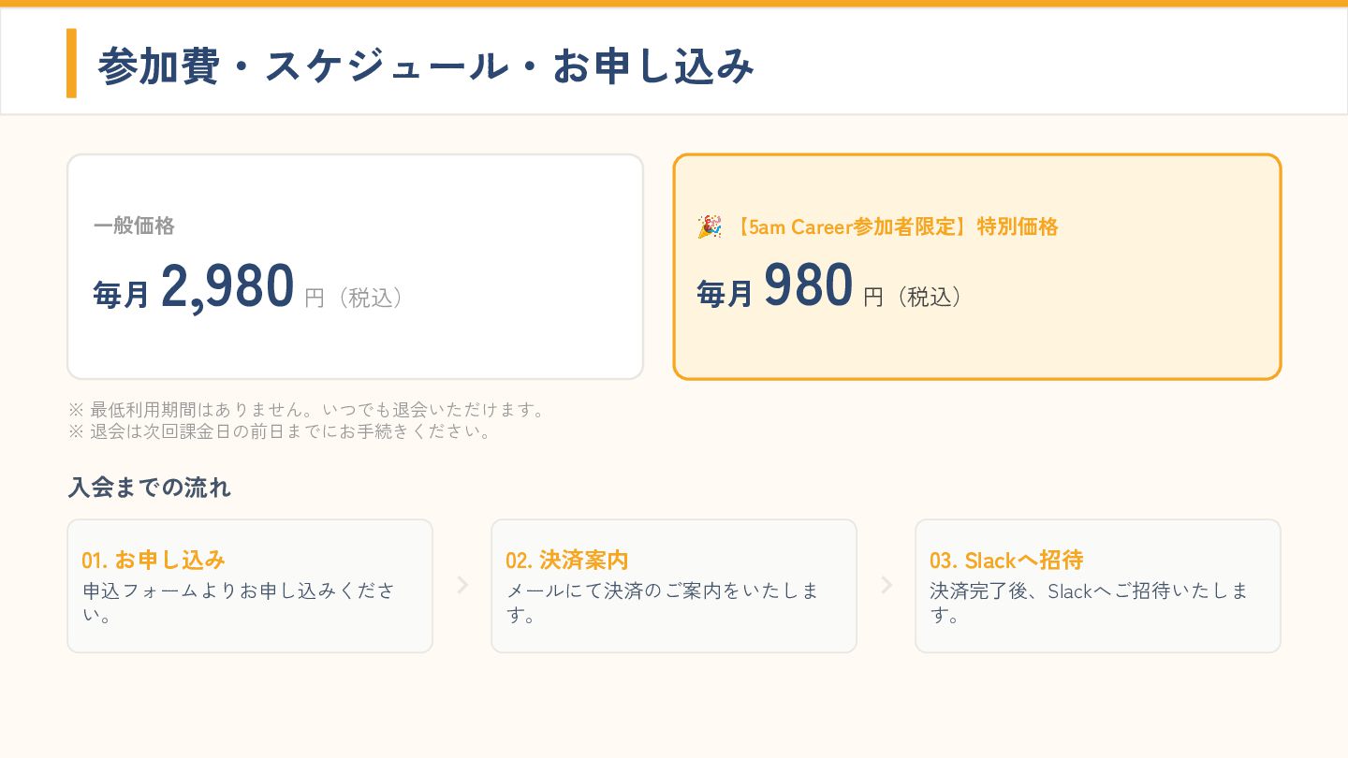Click the 毎月 980 円 price text
This screenshot has height=758, width=1348.
[x=830, y=286]
